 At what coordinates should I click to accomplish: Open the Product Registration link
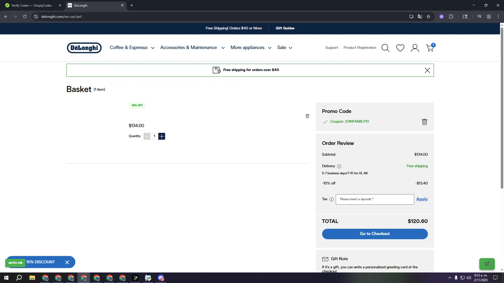(360, 48)
